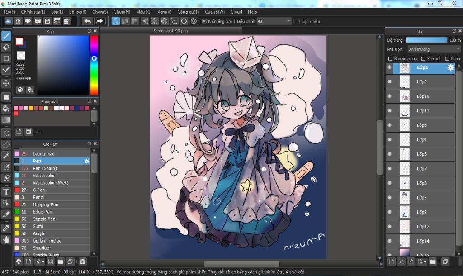The image size is (463, 276).
Task: Turn off snap guide icon
Action: (115, 21)
